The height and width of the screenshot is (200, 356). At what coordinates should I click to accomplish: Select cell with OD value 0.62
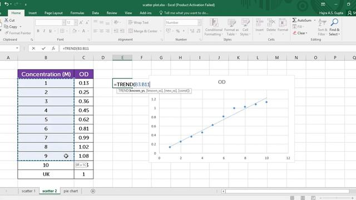coord(83,119)
